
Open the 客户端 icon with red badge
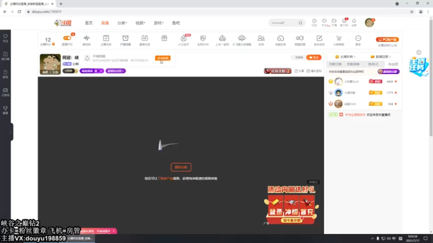pos(344,21)
